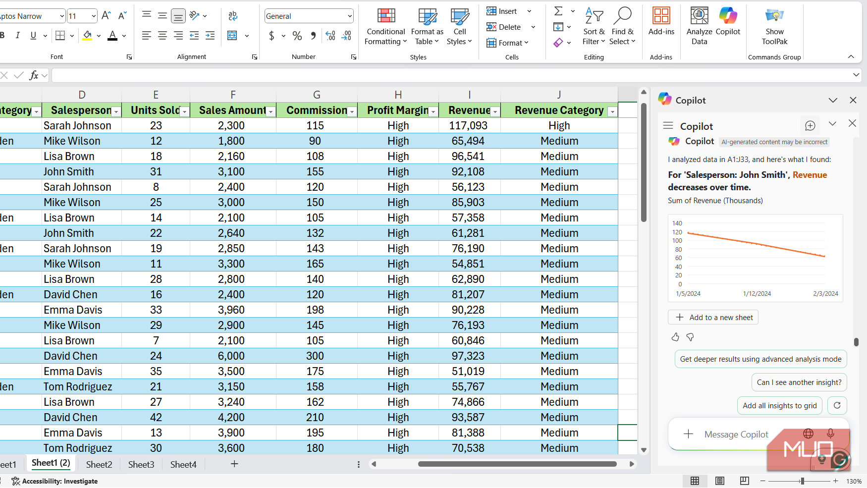Screen dimensions: 867x488
Task: Switch to Page Layout view
Action: [719, 481]
